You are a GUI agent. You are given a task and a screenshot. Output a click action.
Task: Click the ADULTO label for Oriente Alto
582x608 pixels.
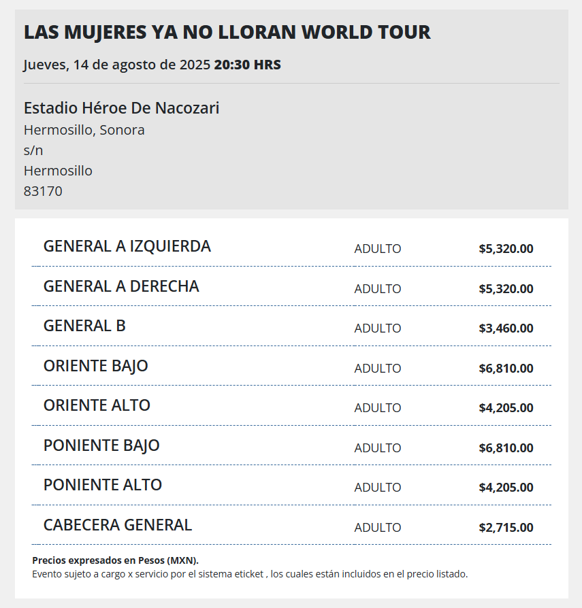pyautogui.click(x=378, y=408)
